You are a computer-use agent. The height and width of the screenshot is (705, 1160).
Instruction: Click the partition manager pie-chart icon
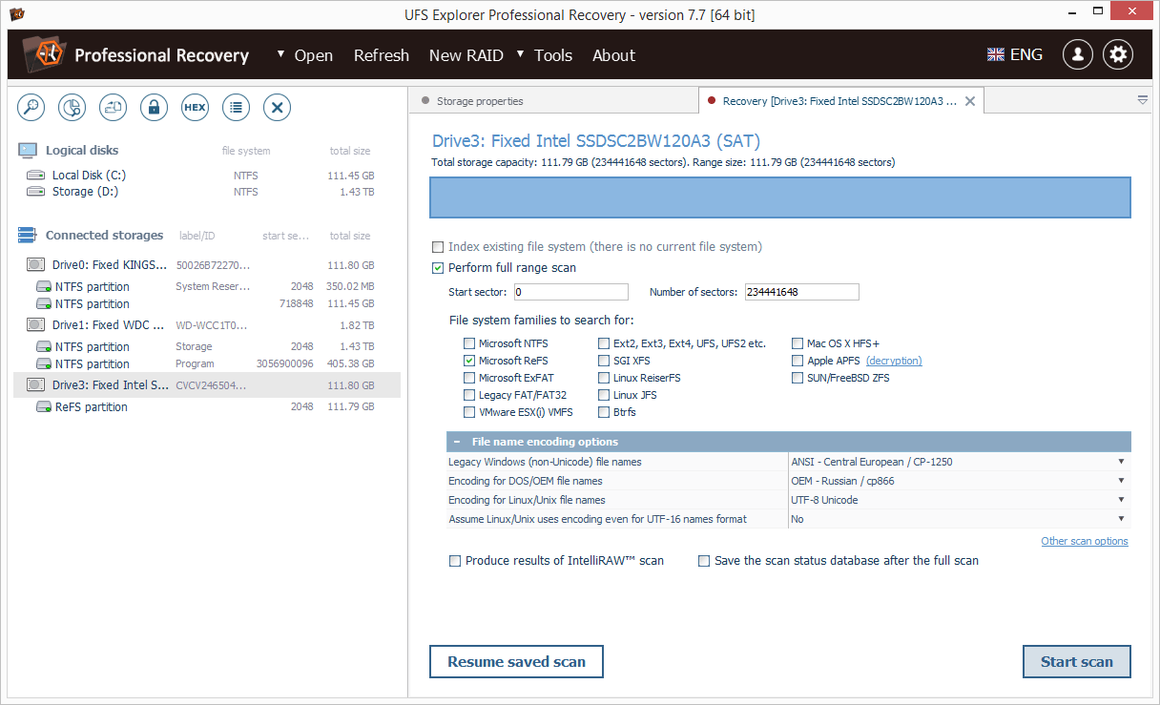pyautogui.click(x=72, y=108)
